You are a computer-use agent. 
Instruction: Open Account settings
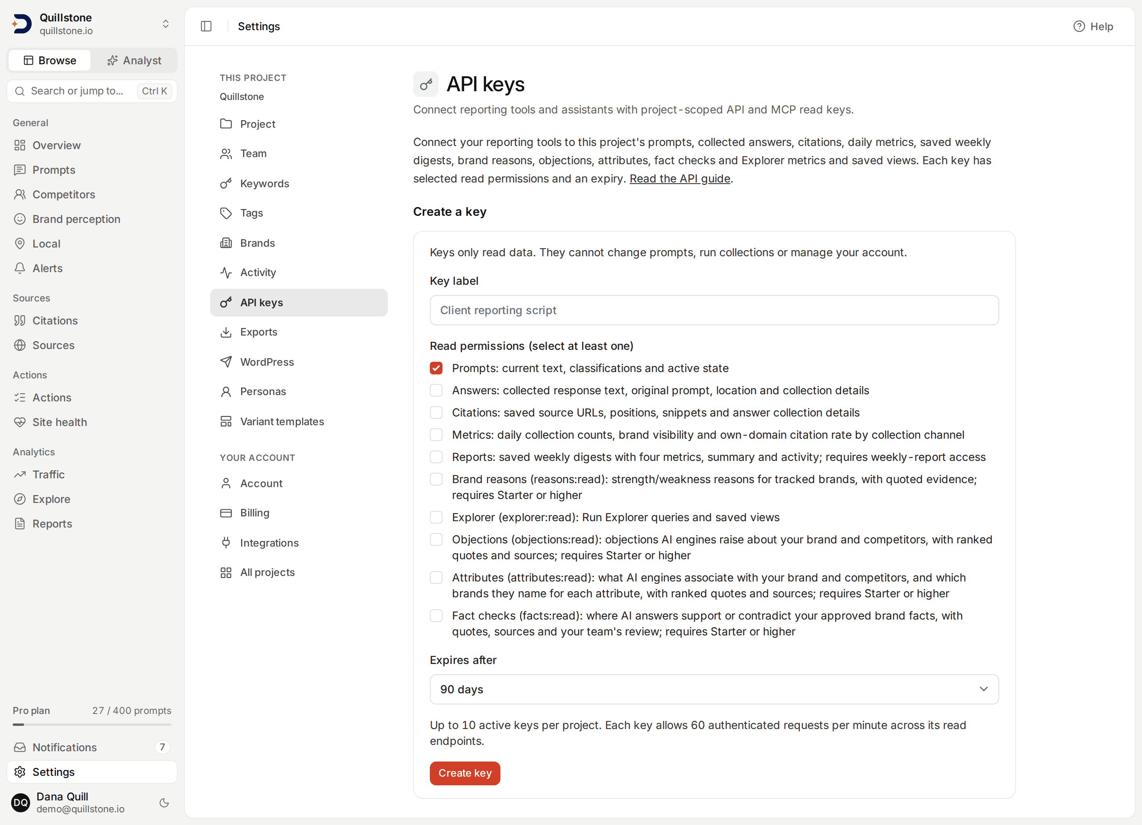coord(299,483)
